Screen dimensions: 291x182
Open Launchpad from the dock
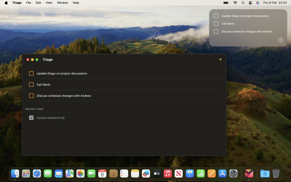click(x=26, y=174)
